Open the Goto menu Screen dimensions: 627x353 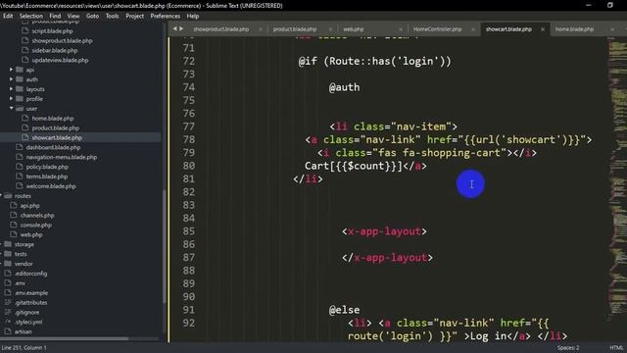[x=92, y=16]
